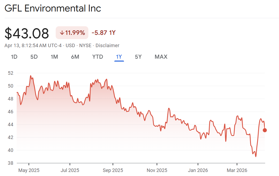Click the Jan 2026 axis label
This screenshot has height=176, width=279.
pos(198,170)
